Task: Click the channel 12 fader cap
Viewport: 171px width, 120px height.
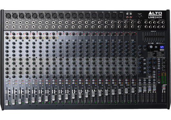Action: pos(80,95)
